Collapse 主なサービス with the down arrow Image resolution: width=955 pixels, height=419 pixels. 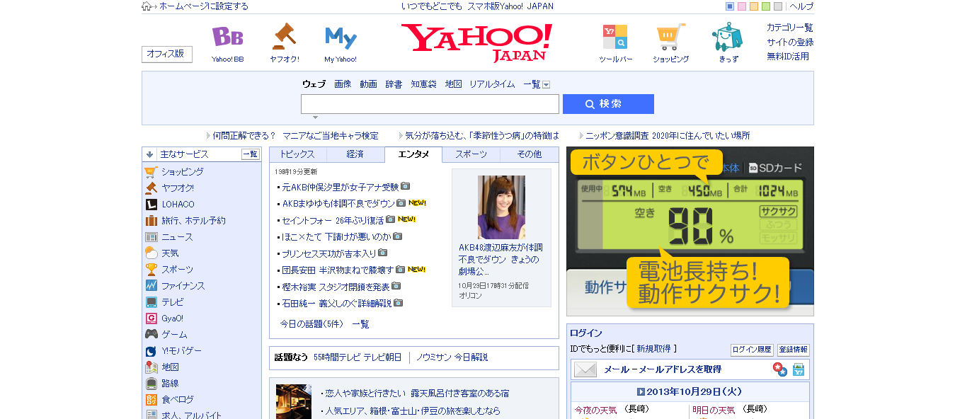tap(149, 154)
